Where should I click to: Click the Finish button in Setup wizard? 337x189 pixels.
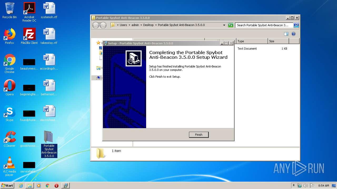(199, 135)
